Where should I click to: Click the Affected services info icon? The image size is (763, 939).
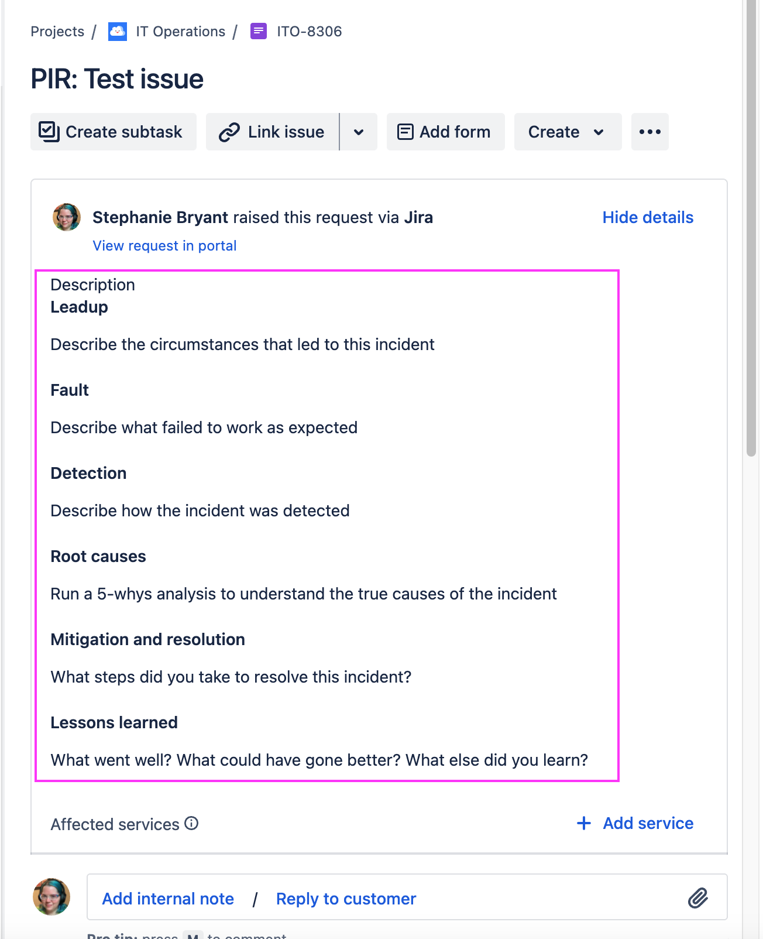pos(191,824)
